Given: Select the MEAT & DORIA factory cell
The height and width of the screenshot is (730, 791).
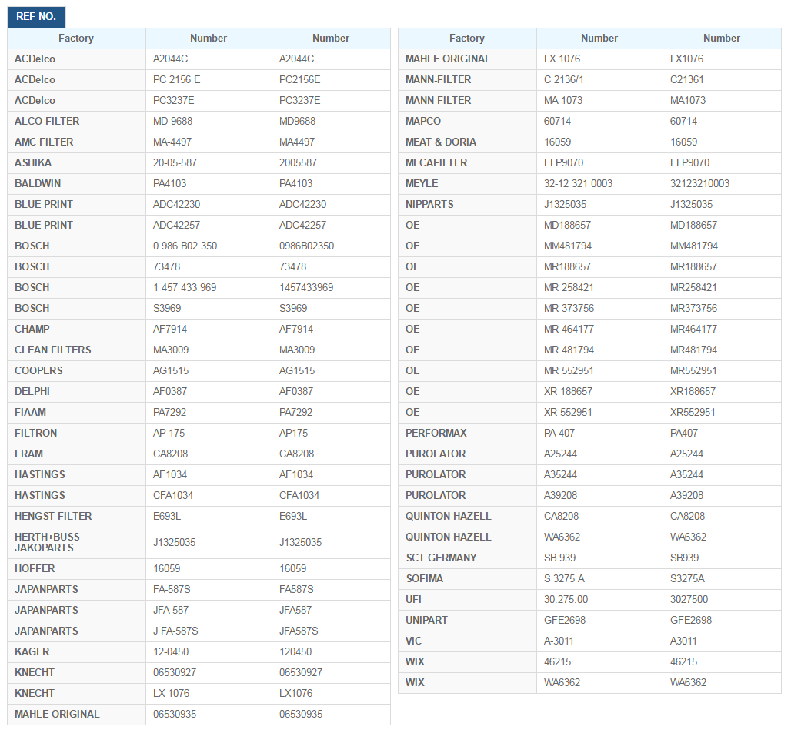Looking at the screenshot, I should point(467,142).
